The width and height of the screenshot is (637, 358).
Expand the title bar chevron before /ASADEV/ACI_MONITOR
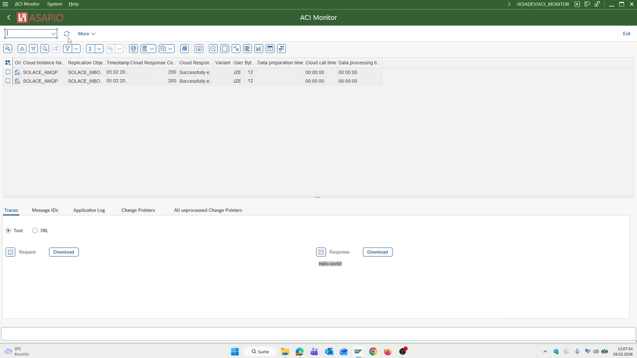click(509, 4)
